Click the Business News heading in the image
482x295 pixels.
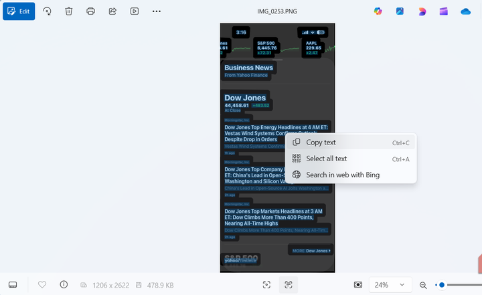pyautogui.click(x=248, y=68)
